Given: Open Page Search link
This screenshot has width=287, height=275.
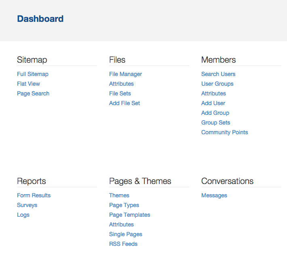Looking at the screenshot, I should point(33,93).
